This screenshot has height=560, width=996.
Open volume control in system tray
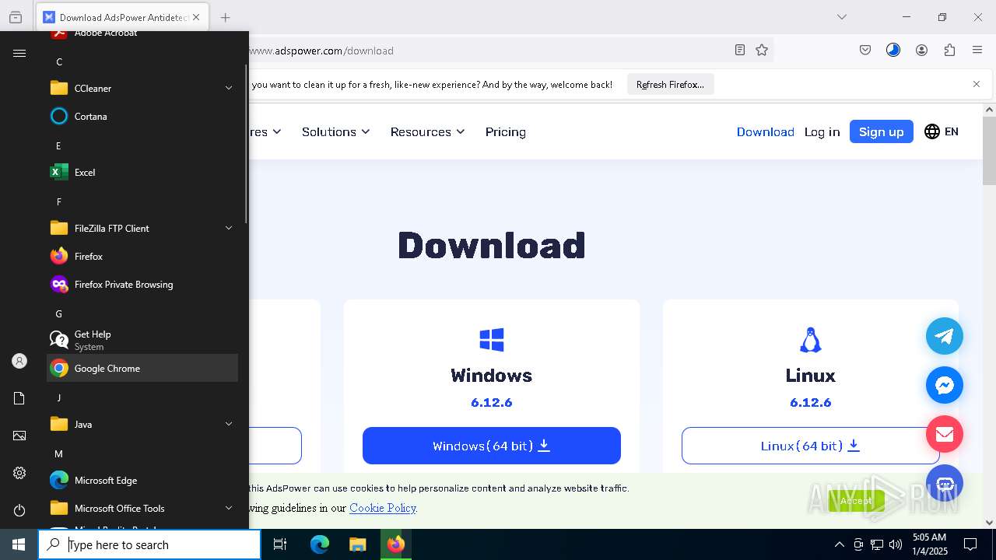coord(896,544)
